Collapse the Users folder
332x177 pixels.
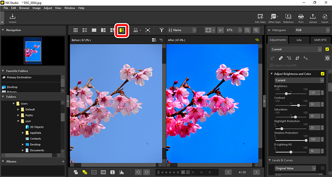[x=14, y=104]
